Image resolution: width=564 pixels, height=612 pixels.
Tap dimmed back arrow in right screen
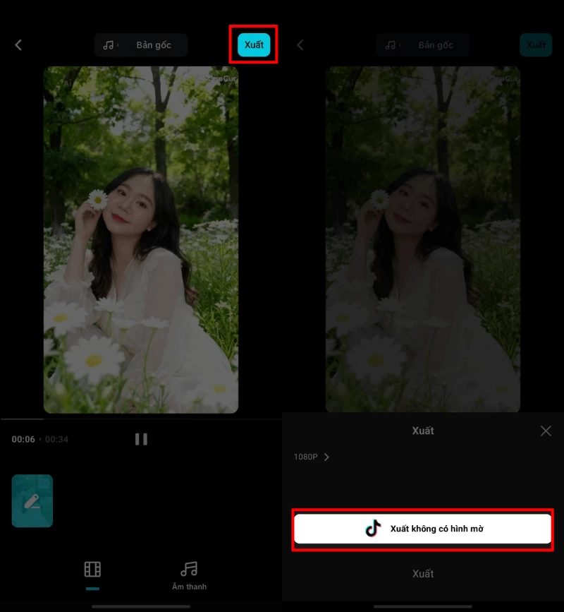(x=300, y=45)
